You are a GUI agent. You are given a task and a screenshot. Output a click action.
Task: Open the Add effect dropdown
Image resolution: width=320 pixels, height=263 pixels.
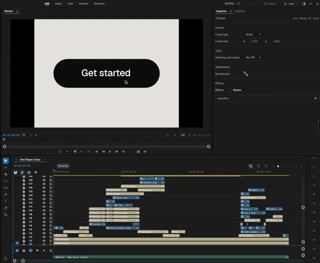tap(266, 98)
